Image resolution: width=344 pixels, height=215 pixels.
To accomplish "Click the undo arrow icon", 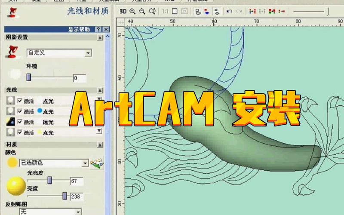I will [x=229, y=11].
